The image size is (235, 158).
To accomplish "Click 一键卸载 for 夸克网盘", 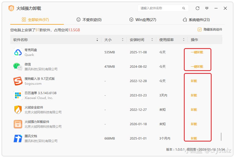I will click(197, 52).
